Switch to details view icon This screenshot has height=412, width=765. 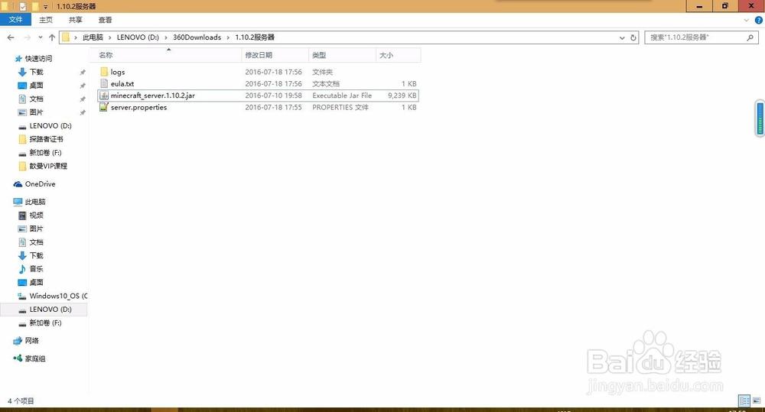click(x=744, y=401)
